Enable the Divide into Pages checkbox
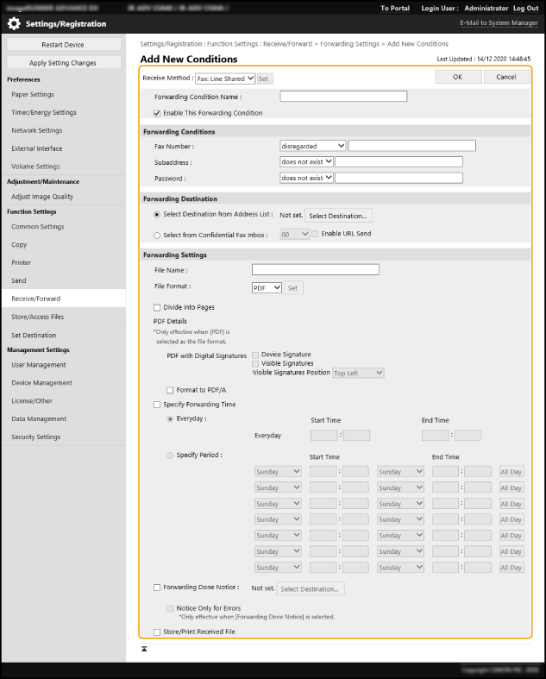The height and width of the screenshot is (679, 546). click(157, 307)
